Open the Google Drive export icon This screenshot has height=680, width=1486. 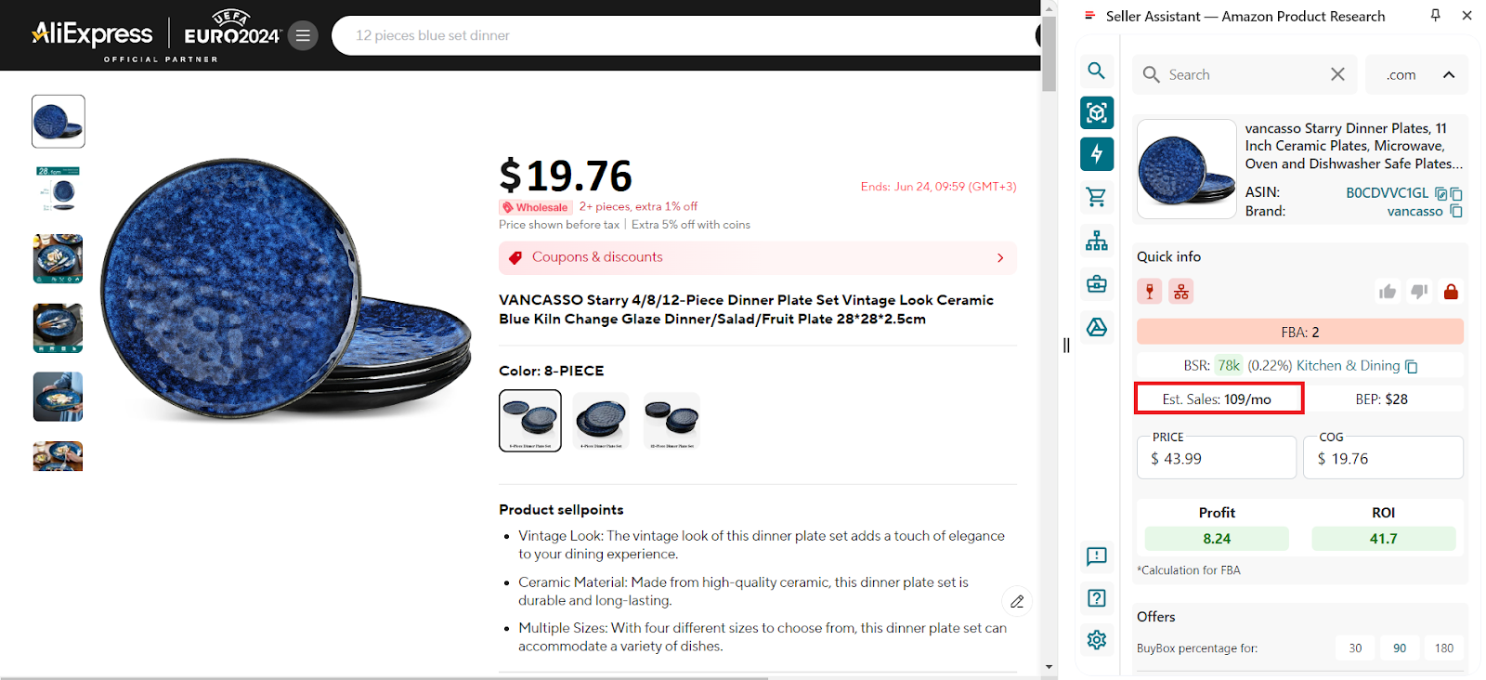tap(1097, 327)
